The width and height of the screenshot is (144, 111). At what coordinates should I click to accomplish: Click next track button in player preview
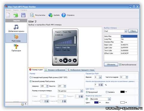(x=70, y=60)
